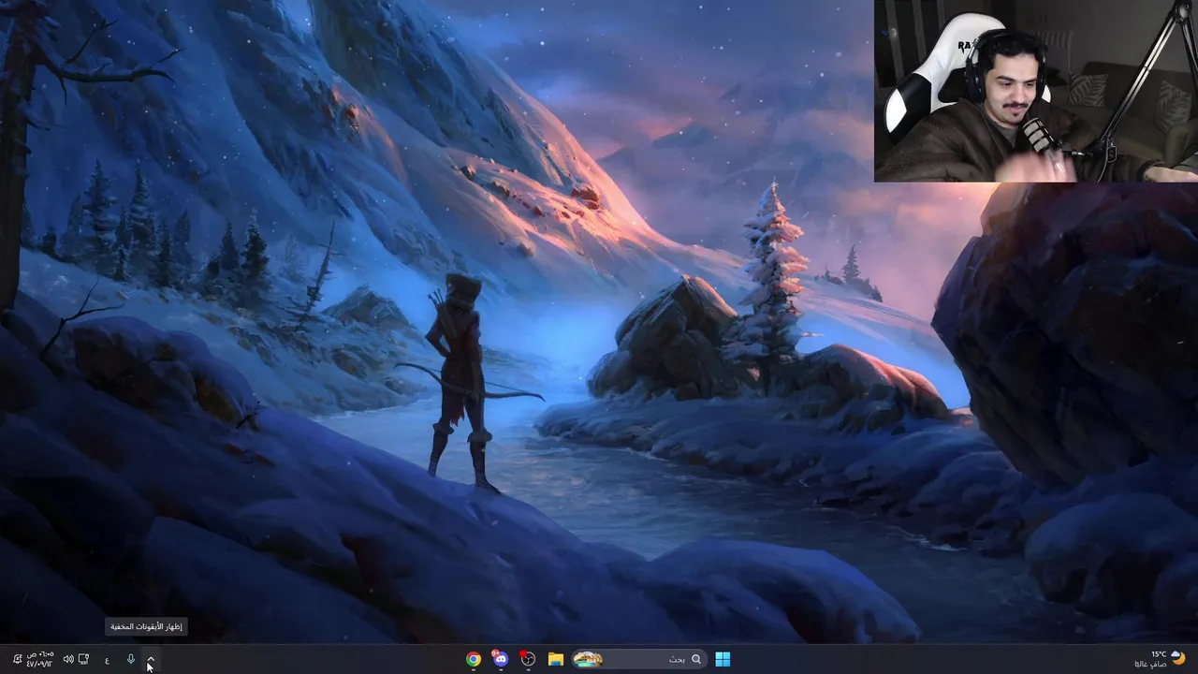
Task: Show hidden tray icons chevron
Action: [x=151, y=659]
